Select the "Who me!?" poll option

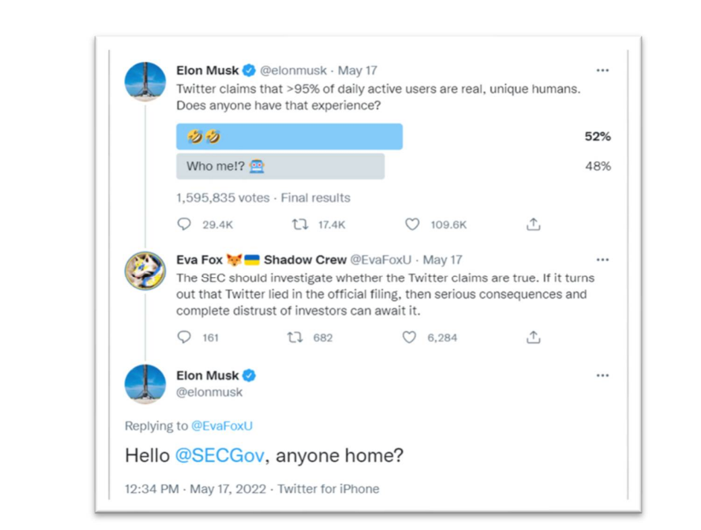280,167
